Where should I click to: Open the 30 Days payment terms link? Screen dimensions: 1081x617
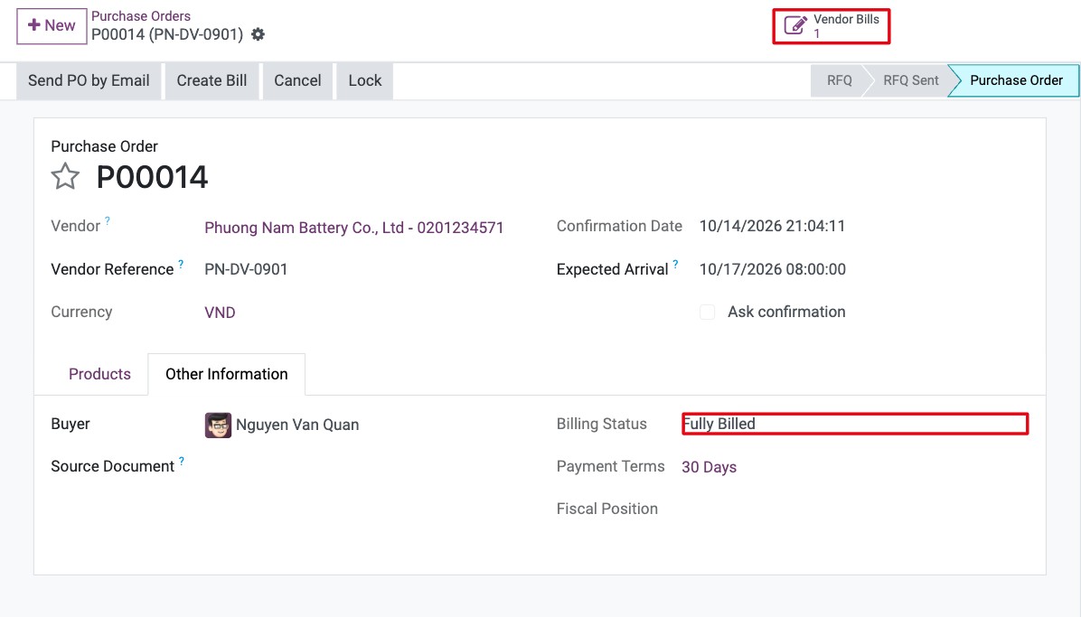(x=709, y=467)
